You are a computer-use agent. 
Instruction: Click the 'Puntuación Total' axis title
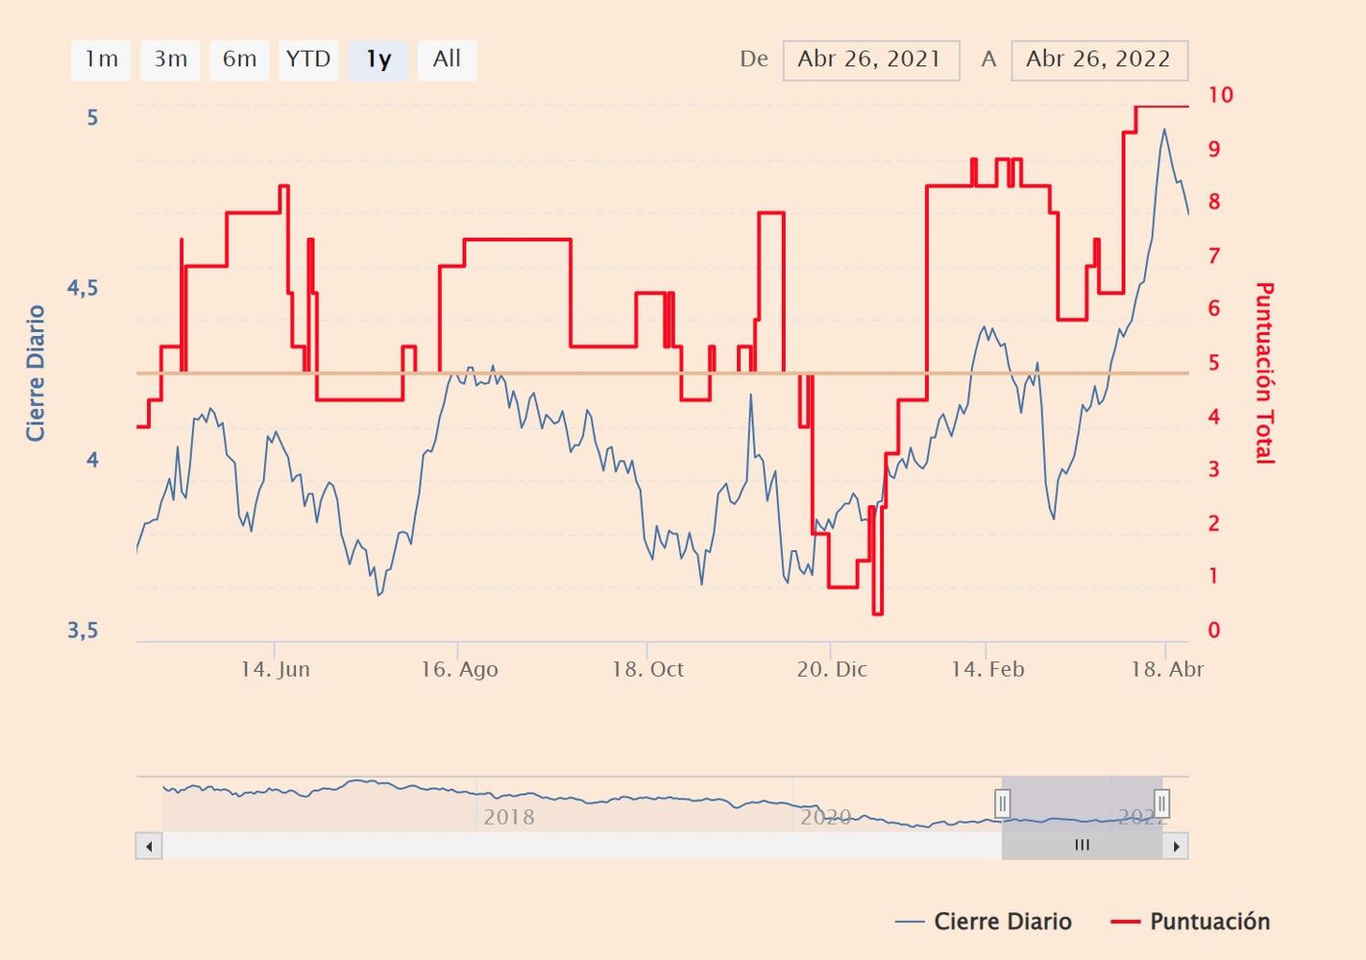1264,373
